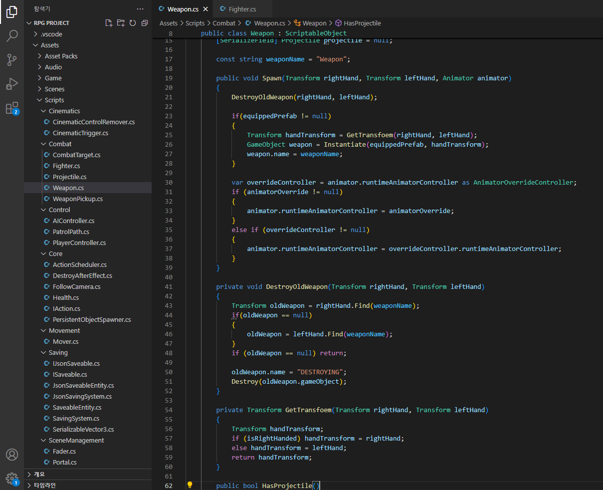Collapse the Combat folder
This screenshot has height=490, width=603.
60,144
